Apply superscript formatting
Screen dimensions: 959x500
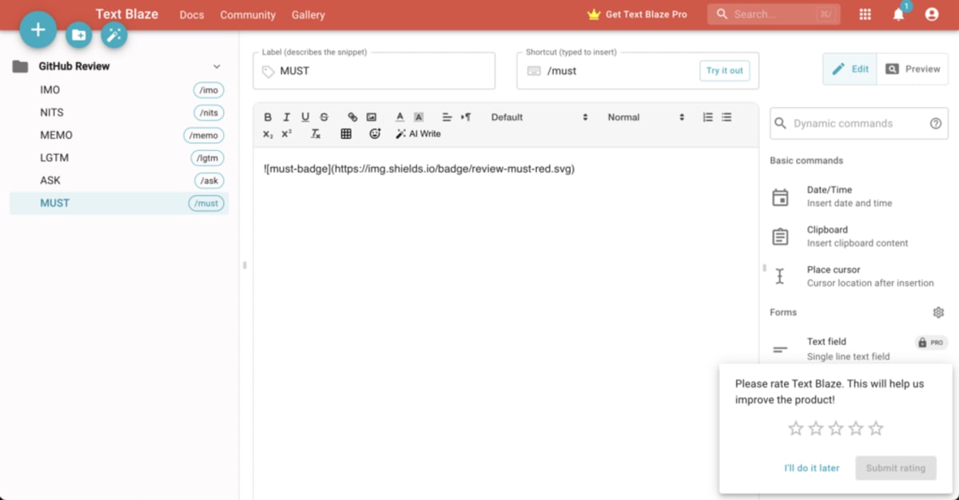[286, 134]
